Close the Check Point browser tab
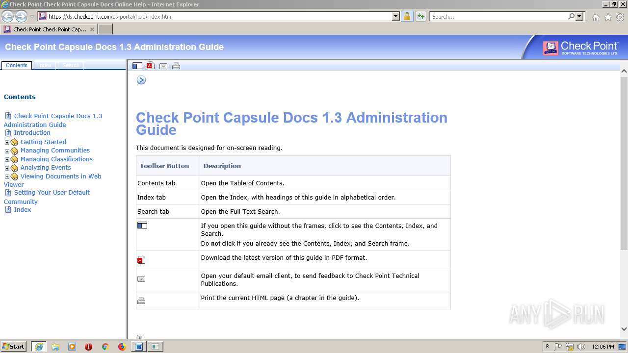 click(92, 29)
